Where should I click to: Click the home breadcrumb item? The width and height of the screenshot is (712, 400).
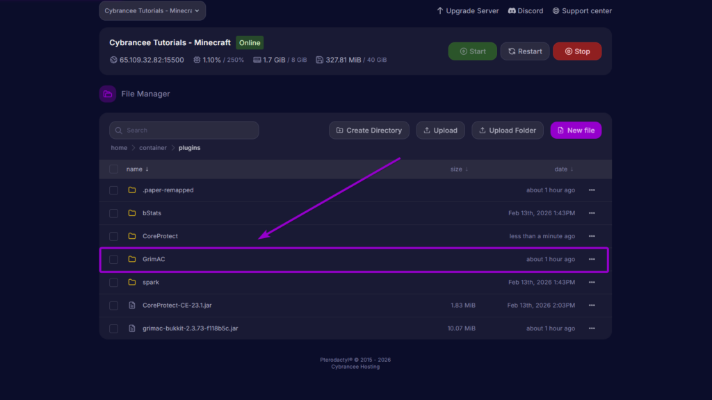coord(119,147)
